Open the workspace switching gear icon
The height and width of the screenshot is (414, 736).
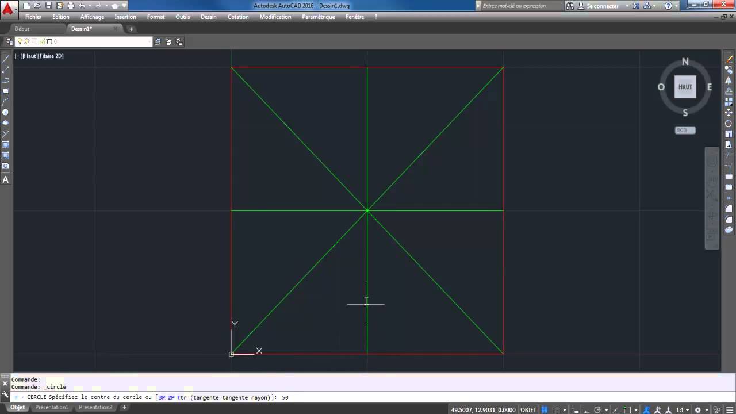pyautogui.click(x=698, y=410)
